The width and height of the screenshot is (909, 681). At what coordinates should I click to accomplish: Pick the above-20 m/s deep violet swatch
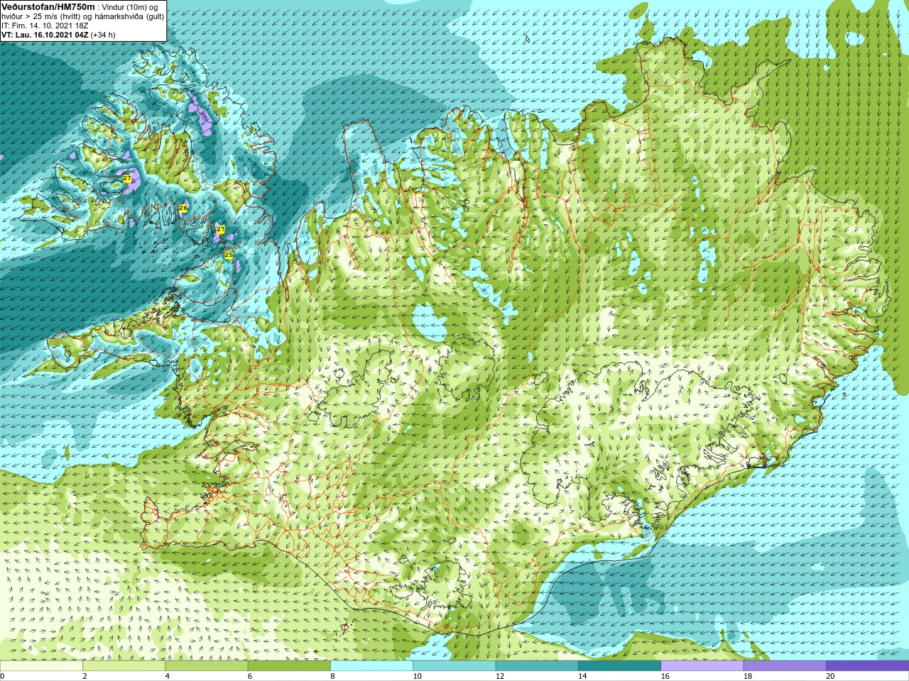[867, 665]
